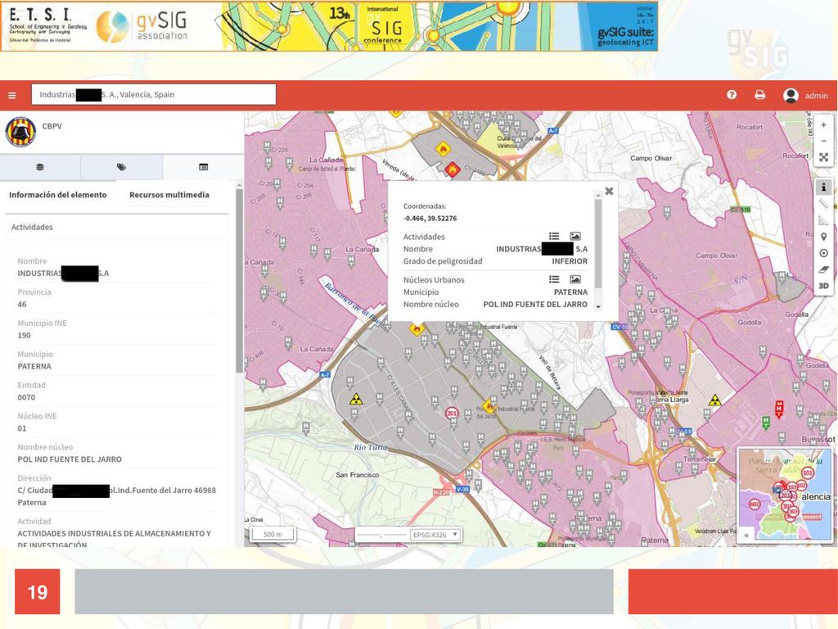Image resolution: width=838 pixels, height=629 pixels.
Task: Click the yellow flame hazard marker near A-7 label
Action: click(443, 149)
